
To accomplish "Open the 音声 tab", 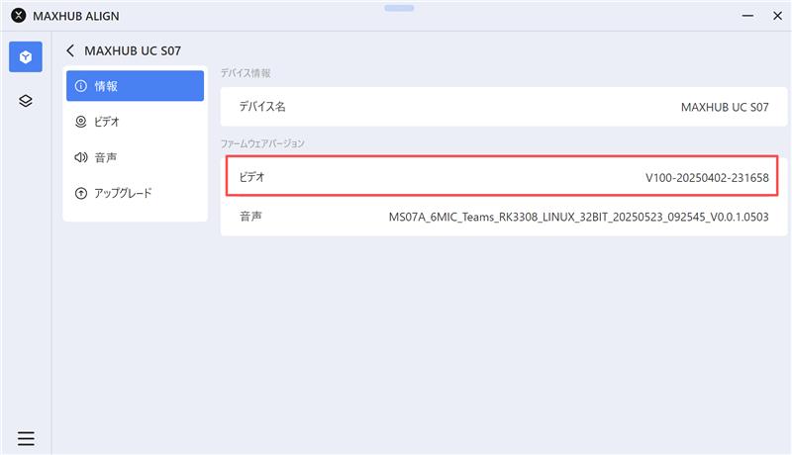I will [135, 157].
